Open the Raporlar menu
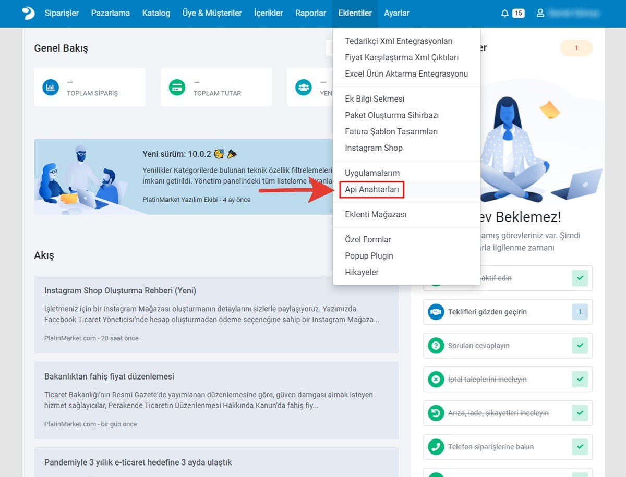626x477 pixels. pyautogui.click(x=311, y=13)
